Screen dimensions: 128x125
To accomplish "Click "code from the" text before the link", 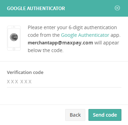I will click(x=44, y=35).
